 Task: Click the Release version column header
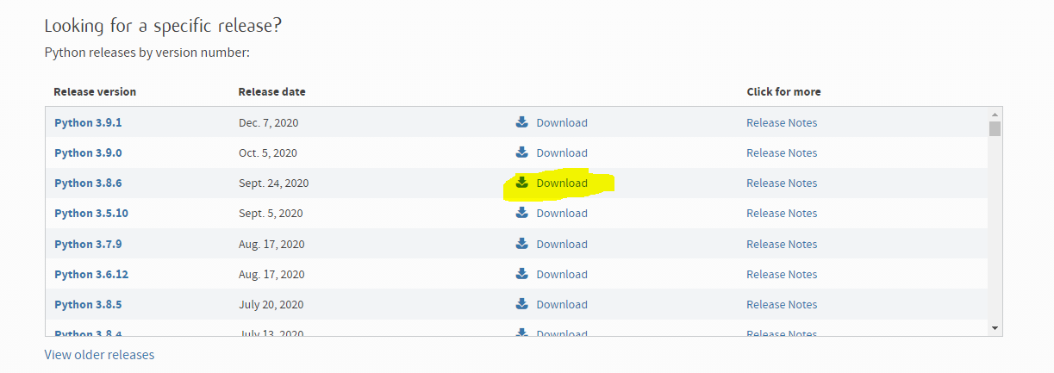pyautogui.click(x=95, y=91)
